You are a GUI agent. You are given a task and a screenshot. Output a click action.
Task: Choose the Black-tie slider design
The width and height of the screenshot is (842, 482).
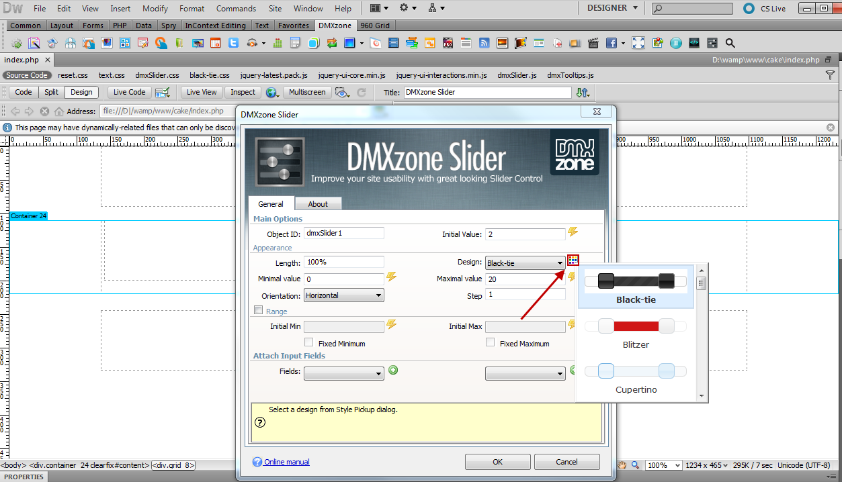[x=636, y=288]
